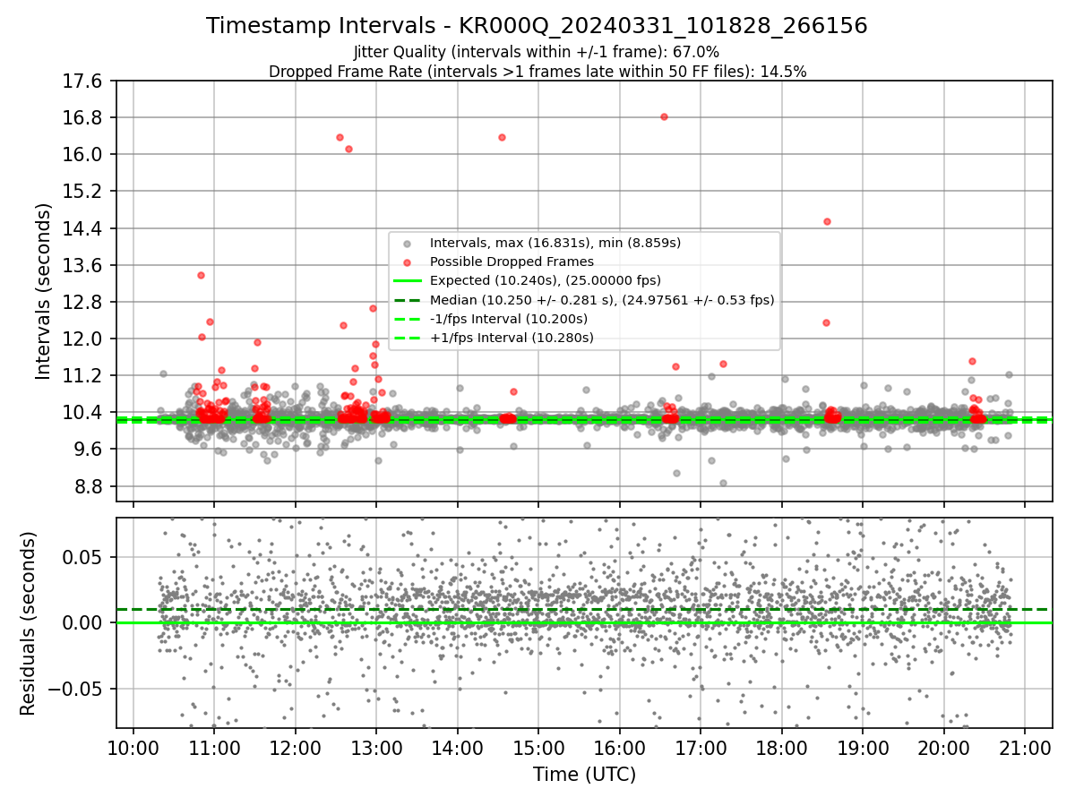Click the lowest gray point near 8.8 seconds
Viewport: 1075px width, 806px height.
coord(723,483)
